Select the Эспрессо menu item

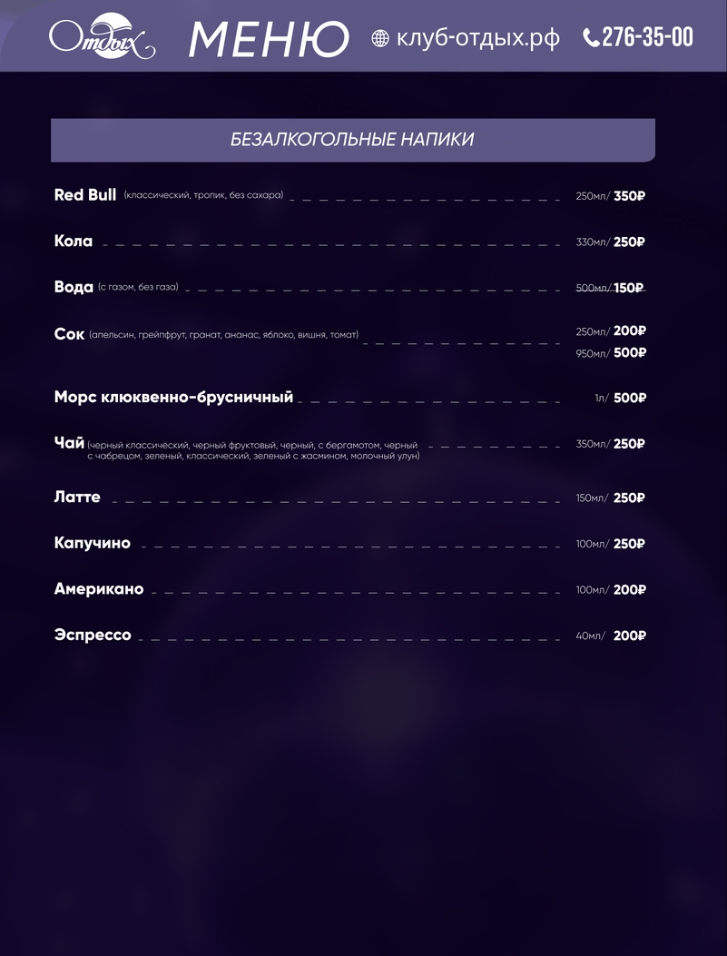[x=92, y=635]
